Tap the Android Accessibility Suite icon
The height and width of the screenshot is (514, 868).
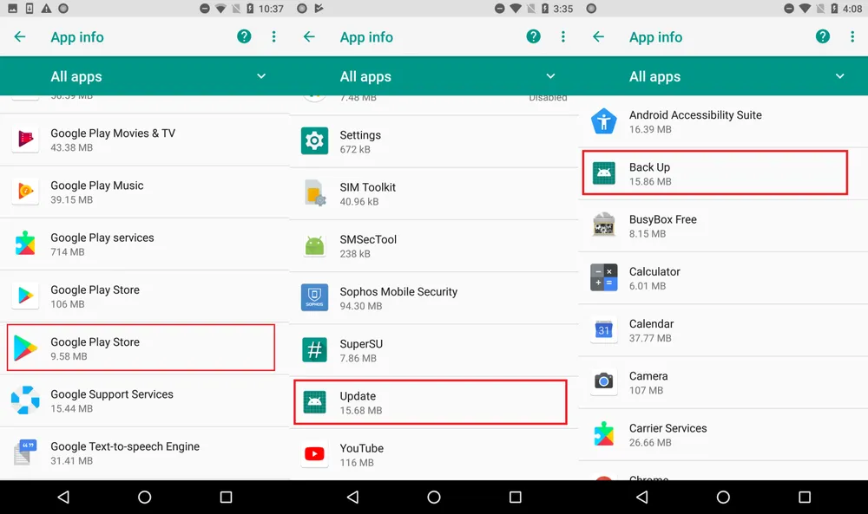click(x=603, y=120)
